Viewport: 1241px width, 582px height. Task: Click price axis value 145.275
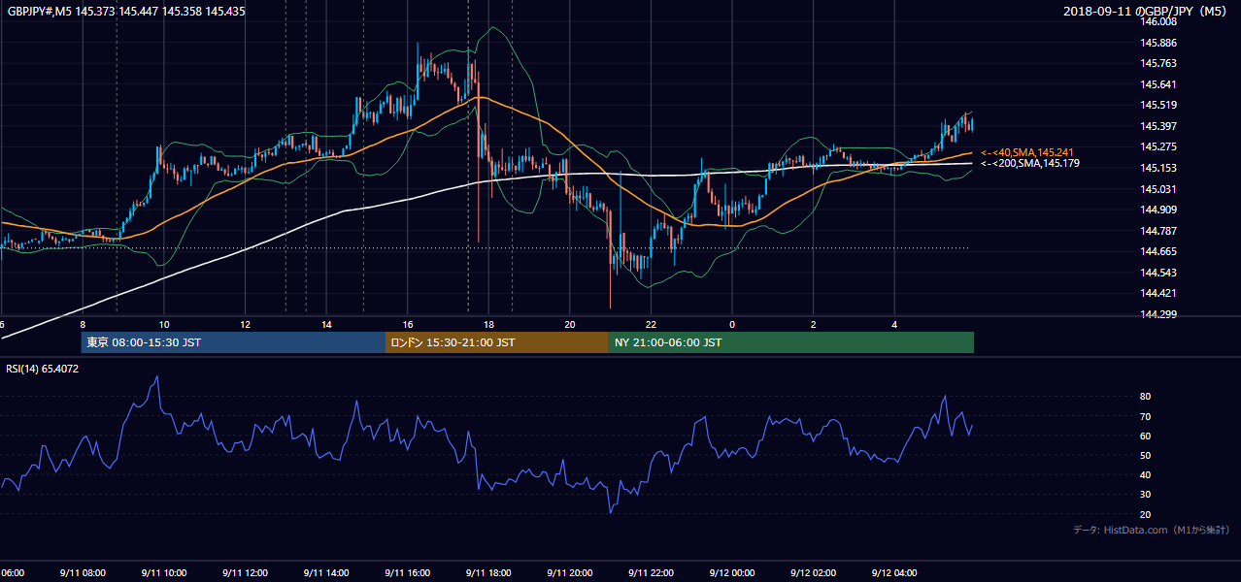[x=1159, y=146]
